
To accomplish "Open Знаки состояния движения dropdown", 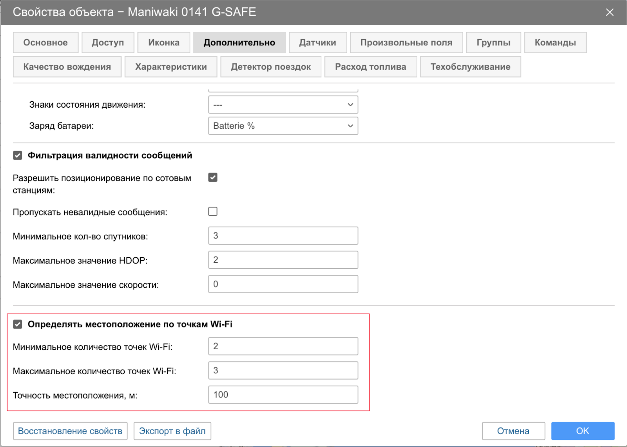I will [x=283, y=105].
